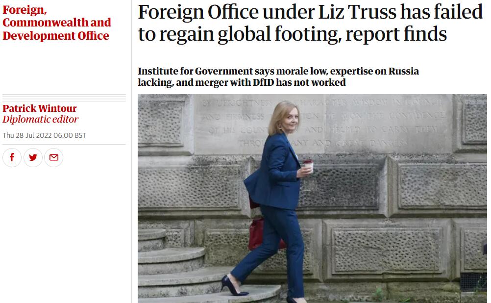Share the article on Facebook

point(12,157)
